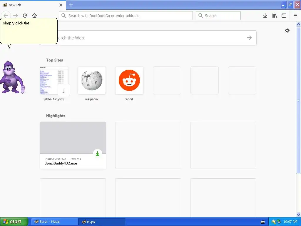This screenshot has width=301, height=226.
Task: Open the BonziBuddy432.exe highlight card
Action: pyautogui.click(x=73, y=145)
